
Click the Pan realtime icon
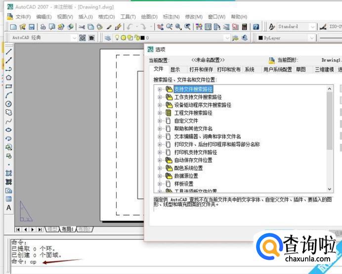point(161,27)
